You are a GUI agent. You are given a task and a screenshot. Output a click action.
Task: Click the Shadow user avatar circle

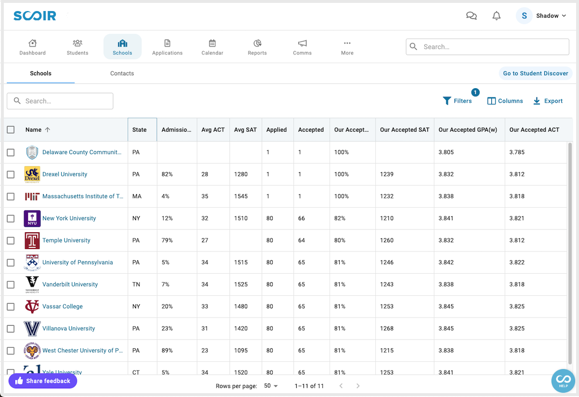point(524,16)
